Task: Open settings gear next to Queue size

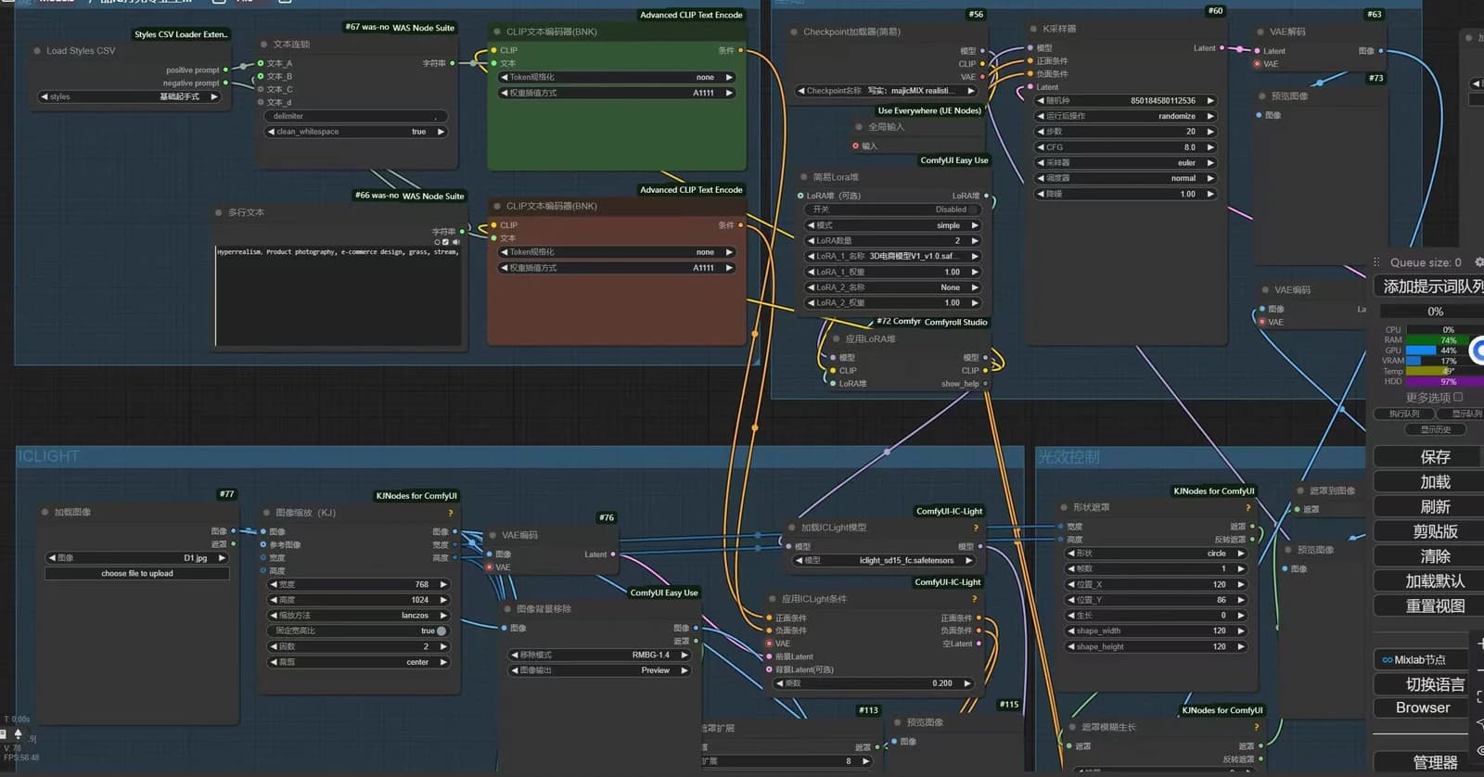Action: [x=1478, y=262]
